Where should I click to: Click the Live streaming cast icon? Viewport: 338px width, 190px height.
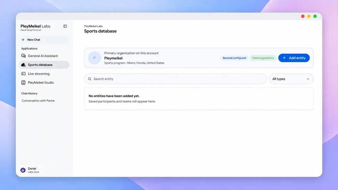point(23,74)
